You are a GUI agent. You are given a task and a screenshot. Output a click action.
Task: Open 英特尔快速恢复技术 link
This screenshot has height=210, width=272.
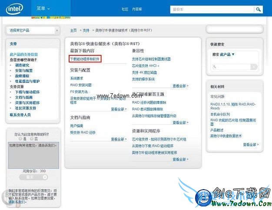226,136
